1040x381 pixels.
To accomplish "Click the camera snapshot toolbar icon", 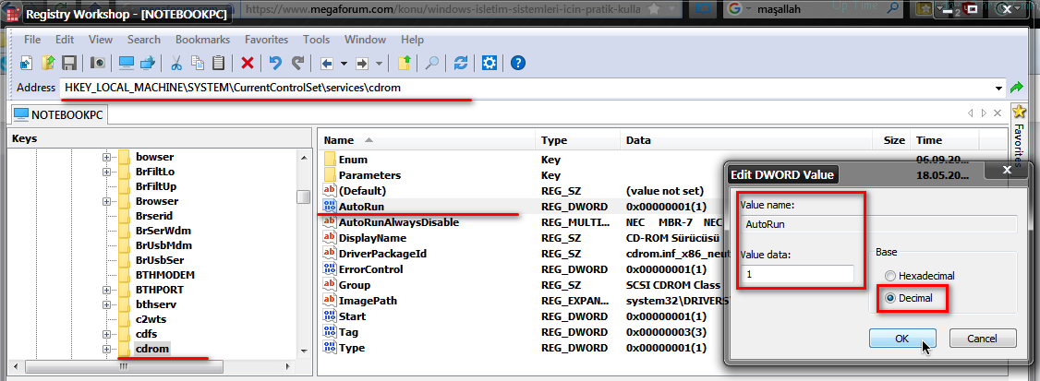I will coord(98,63).
